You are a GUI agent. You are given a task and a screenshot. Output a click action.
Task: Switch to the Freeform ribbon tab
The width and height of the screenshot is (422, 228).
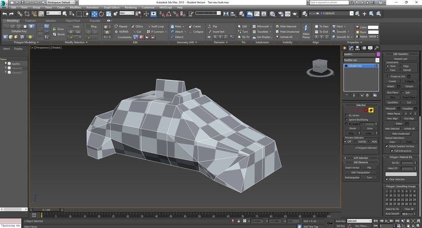(30, 20)
